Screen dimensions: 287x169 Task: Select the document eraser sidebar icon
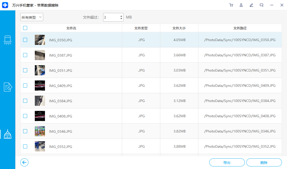click(x=8, y=87)
